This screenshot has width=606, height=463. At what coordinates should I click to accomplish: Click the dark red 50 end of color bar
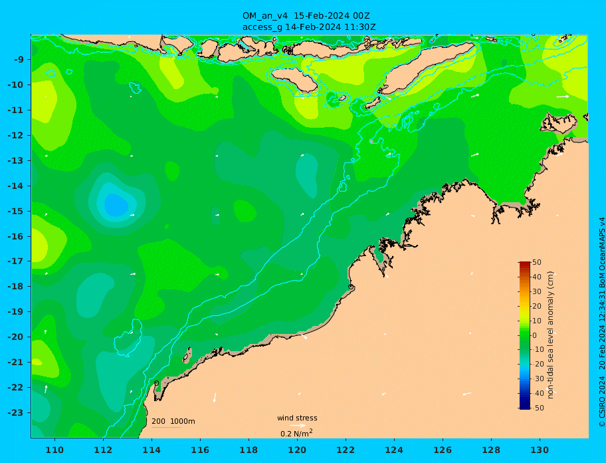[524, 263]
